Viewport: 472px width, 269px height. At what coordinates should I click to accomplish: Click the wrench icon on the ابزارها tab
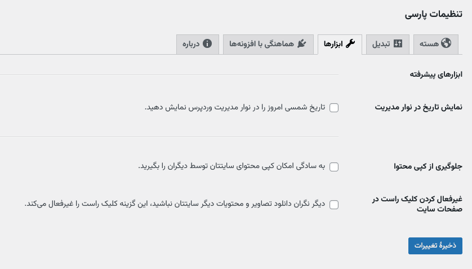coord(350,43)
